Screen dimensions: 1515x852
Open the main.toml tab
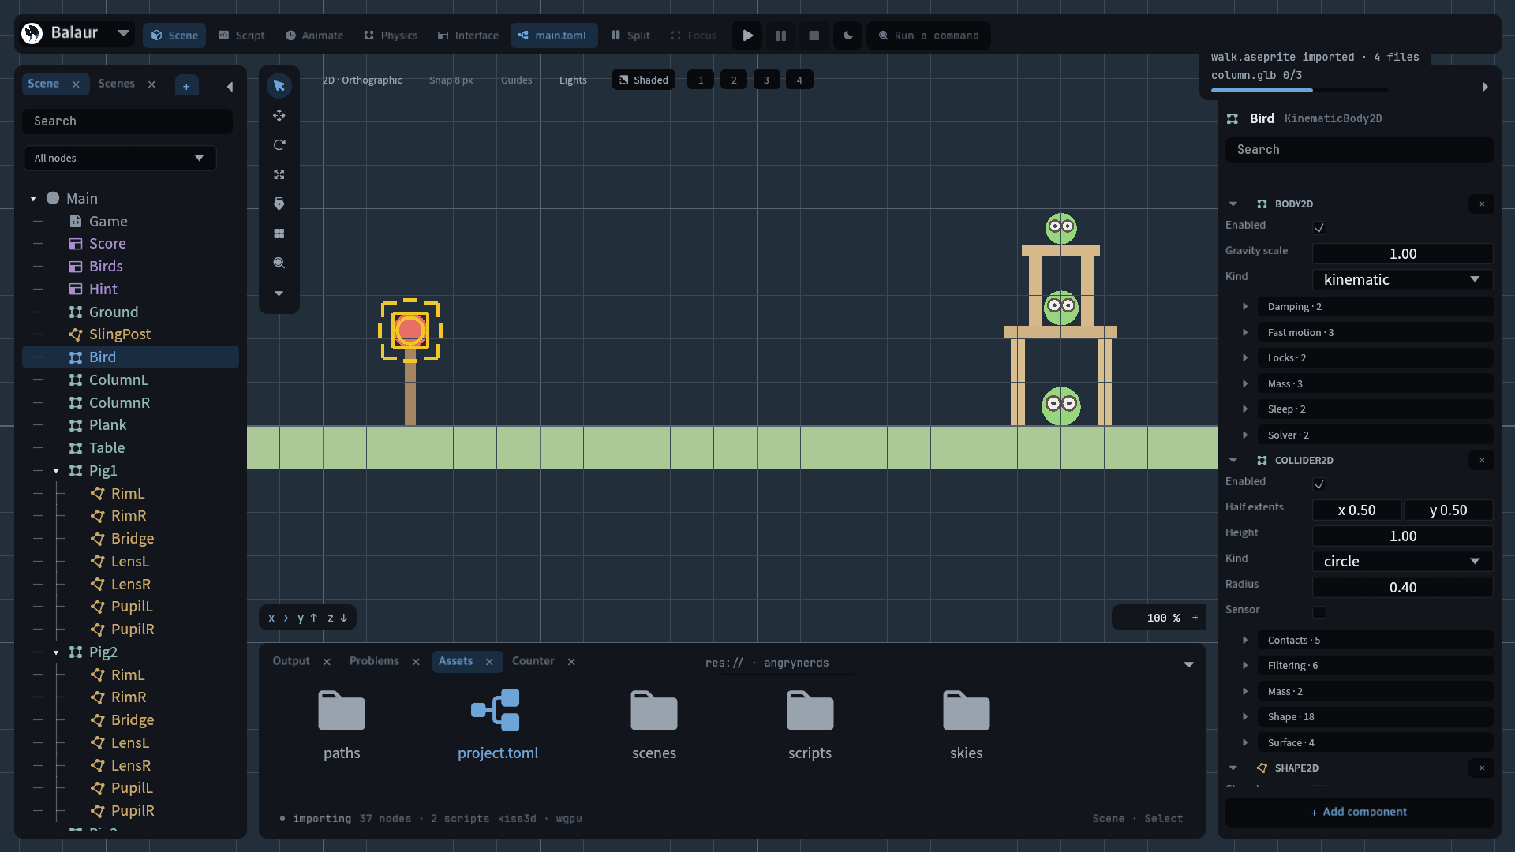[x=554, y=35]
